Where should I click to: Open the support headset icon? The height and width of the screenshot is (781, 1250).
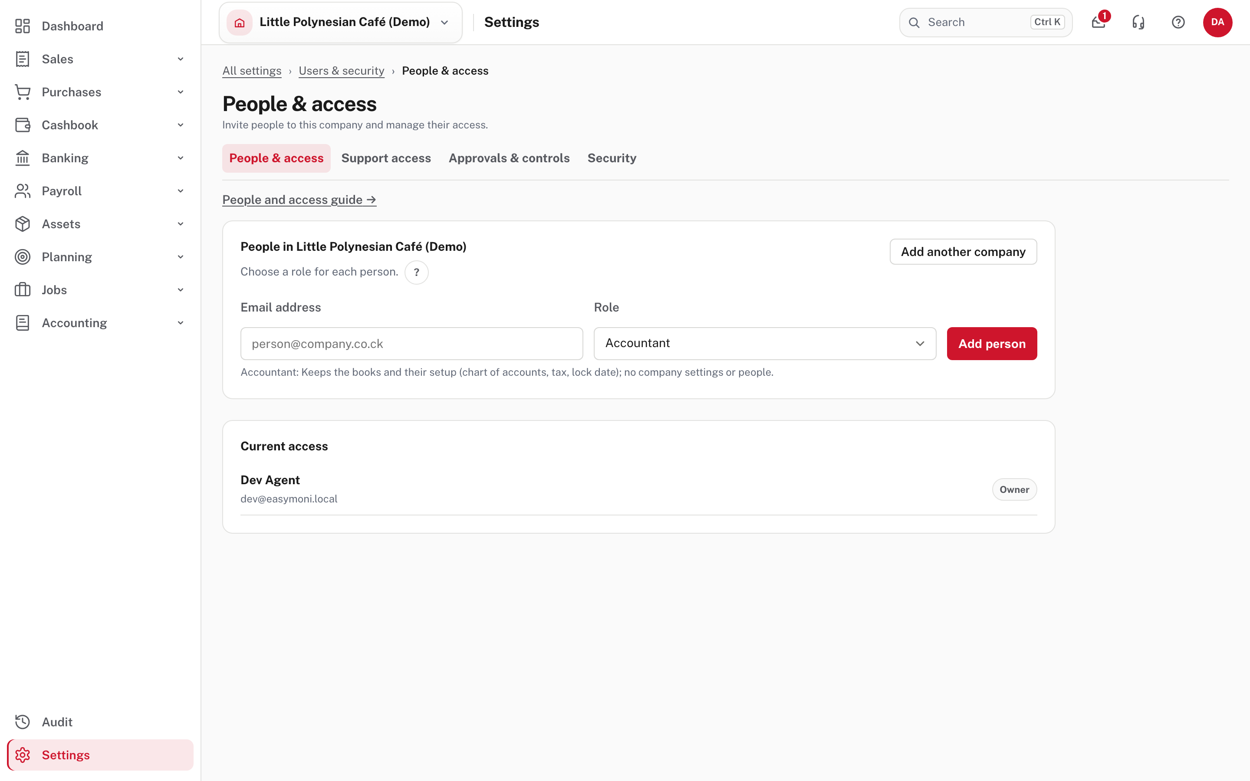[x=1138, y=22]
